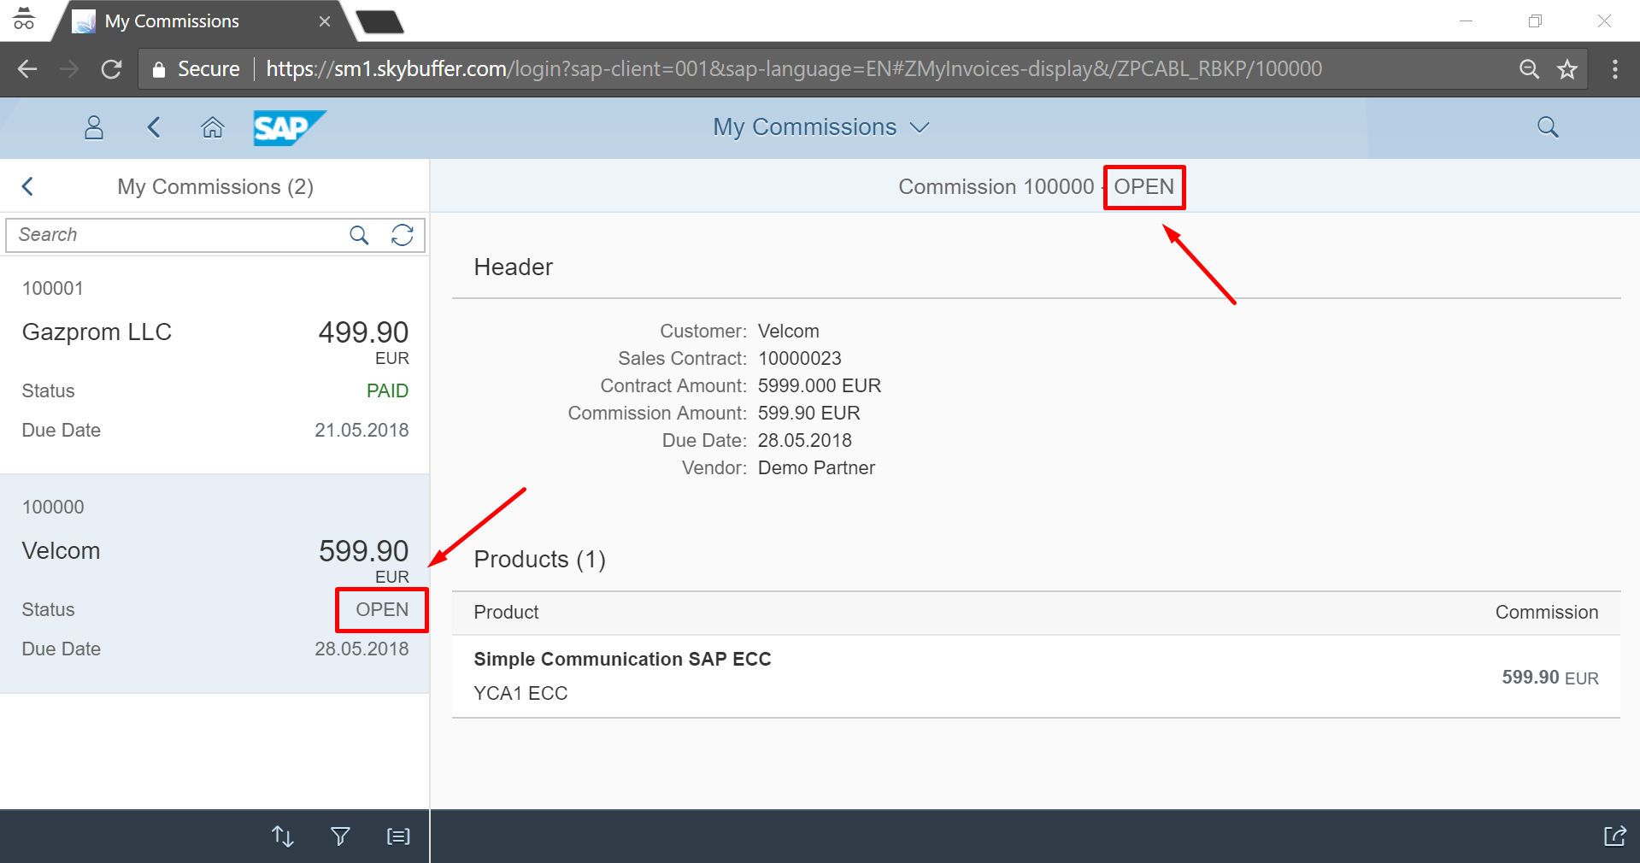This screenshot has height=863, width=1640.
Task: Open a new browser tab
Action: coord(379,21)
